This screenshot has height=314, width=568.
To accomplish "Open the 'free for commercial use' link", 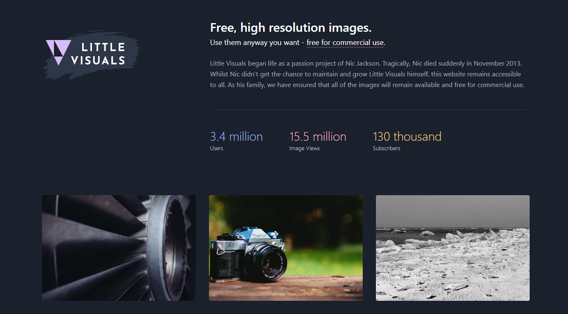I will pyautogui.click(x=345, y=42).
